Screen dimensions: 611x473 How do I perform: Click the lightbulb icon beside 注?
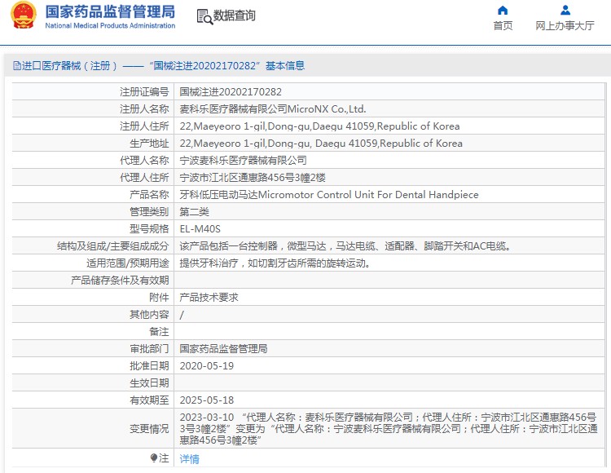[154, 458]
